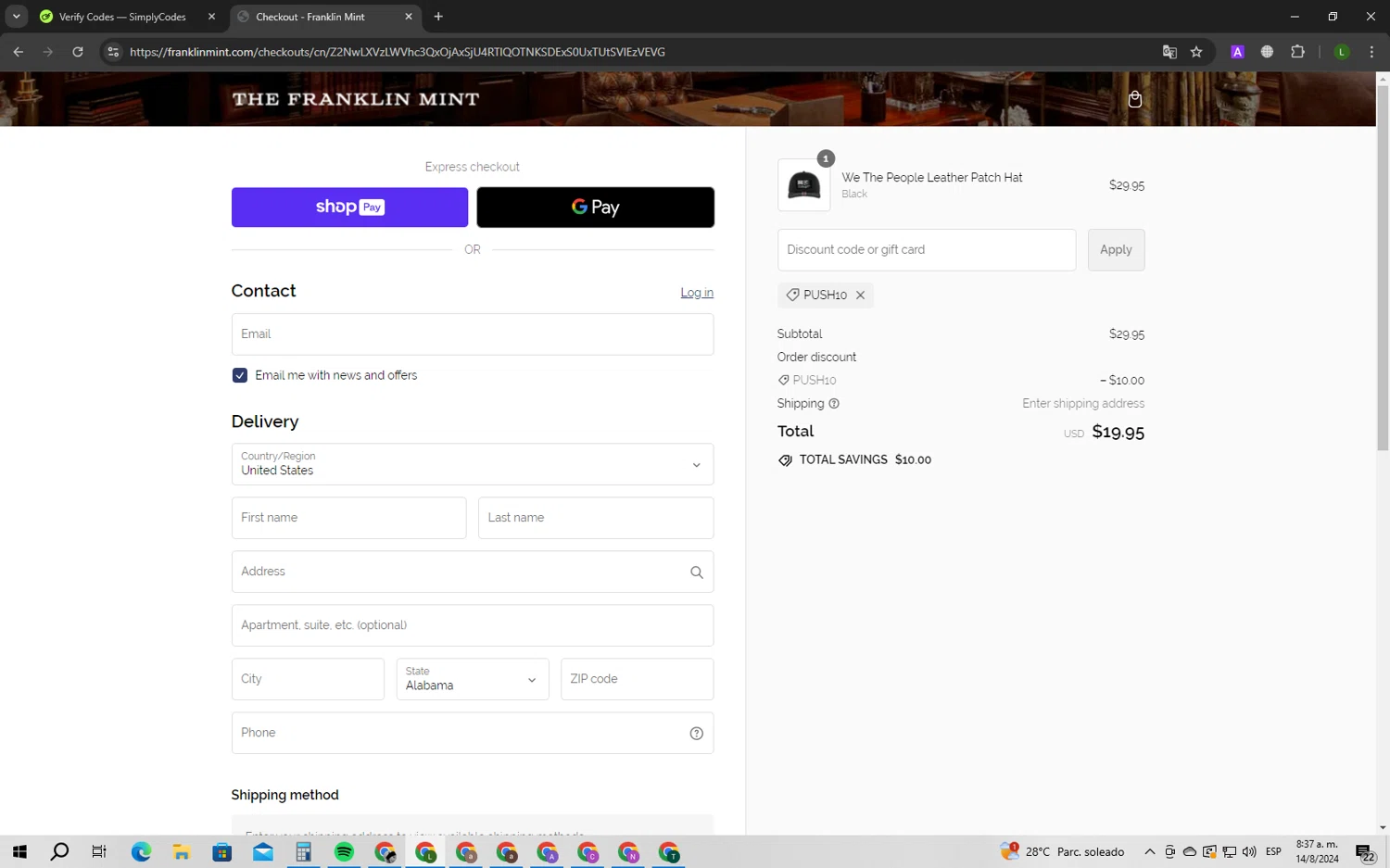Click the globe extension icon in toolbar
This screenshot has height=868, width=1390.
coord(1267,52)
